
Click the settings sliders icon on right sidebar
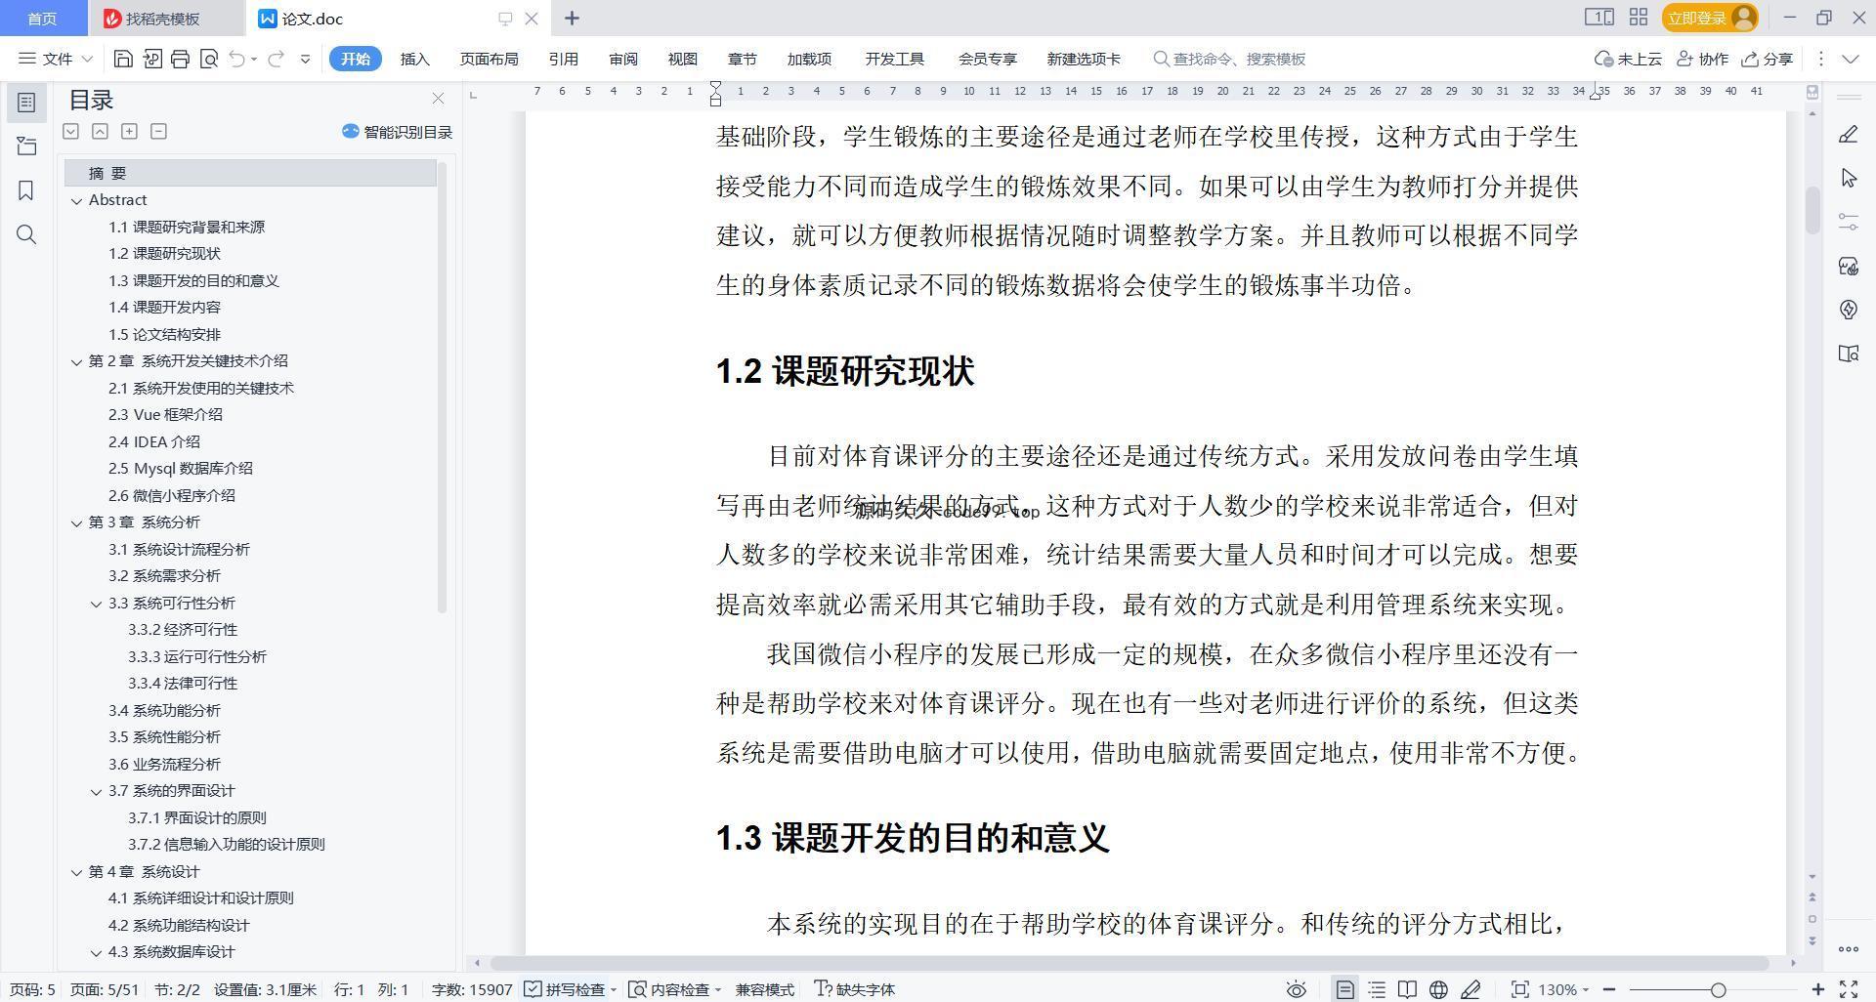(1848, 222)
